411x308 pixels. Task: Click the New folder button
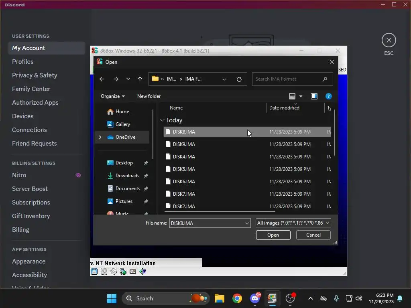pyautogui.click(x=149, y=96)
